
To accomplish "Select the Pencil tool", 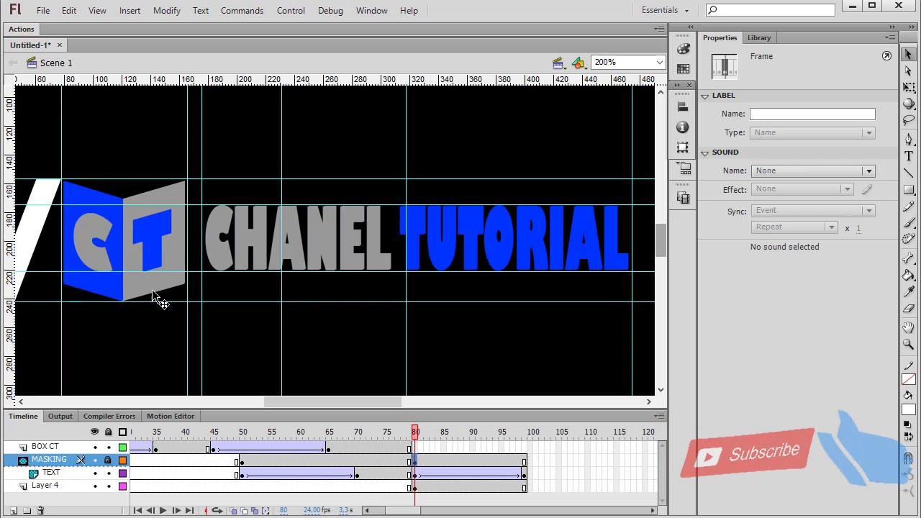I will [908, 206].
